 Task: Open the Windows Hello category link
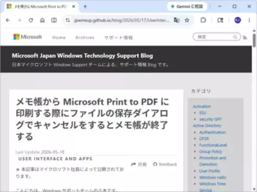coord(213,177)
